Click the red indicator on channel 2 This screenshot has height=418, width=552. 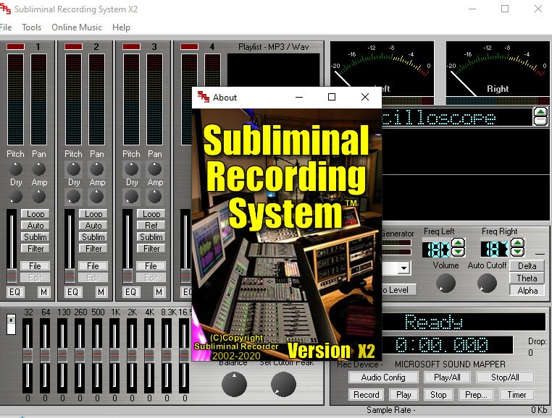click(x=73, y=46)
